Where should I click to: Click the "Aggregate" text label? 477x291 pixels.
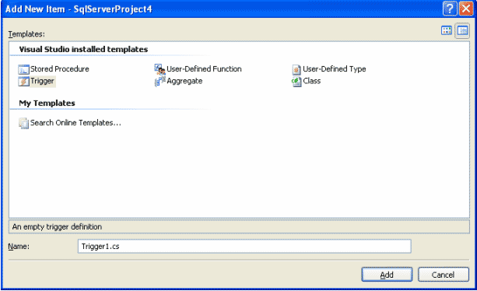pos(184,81)
